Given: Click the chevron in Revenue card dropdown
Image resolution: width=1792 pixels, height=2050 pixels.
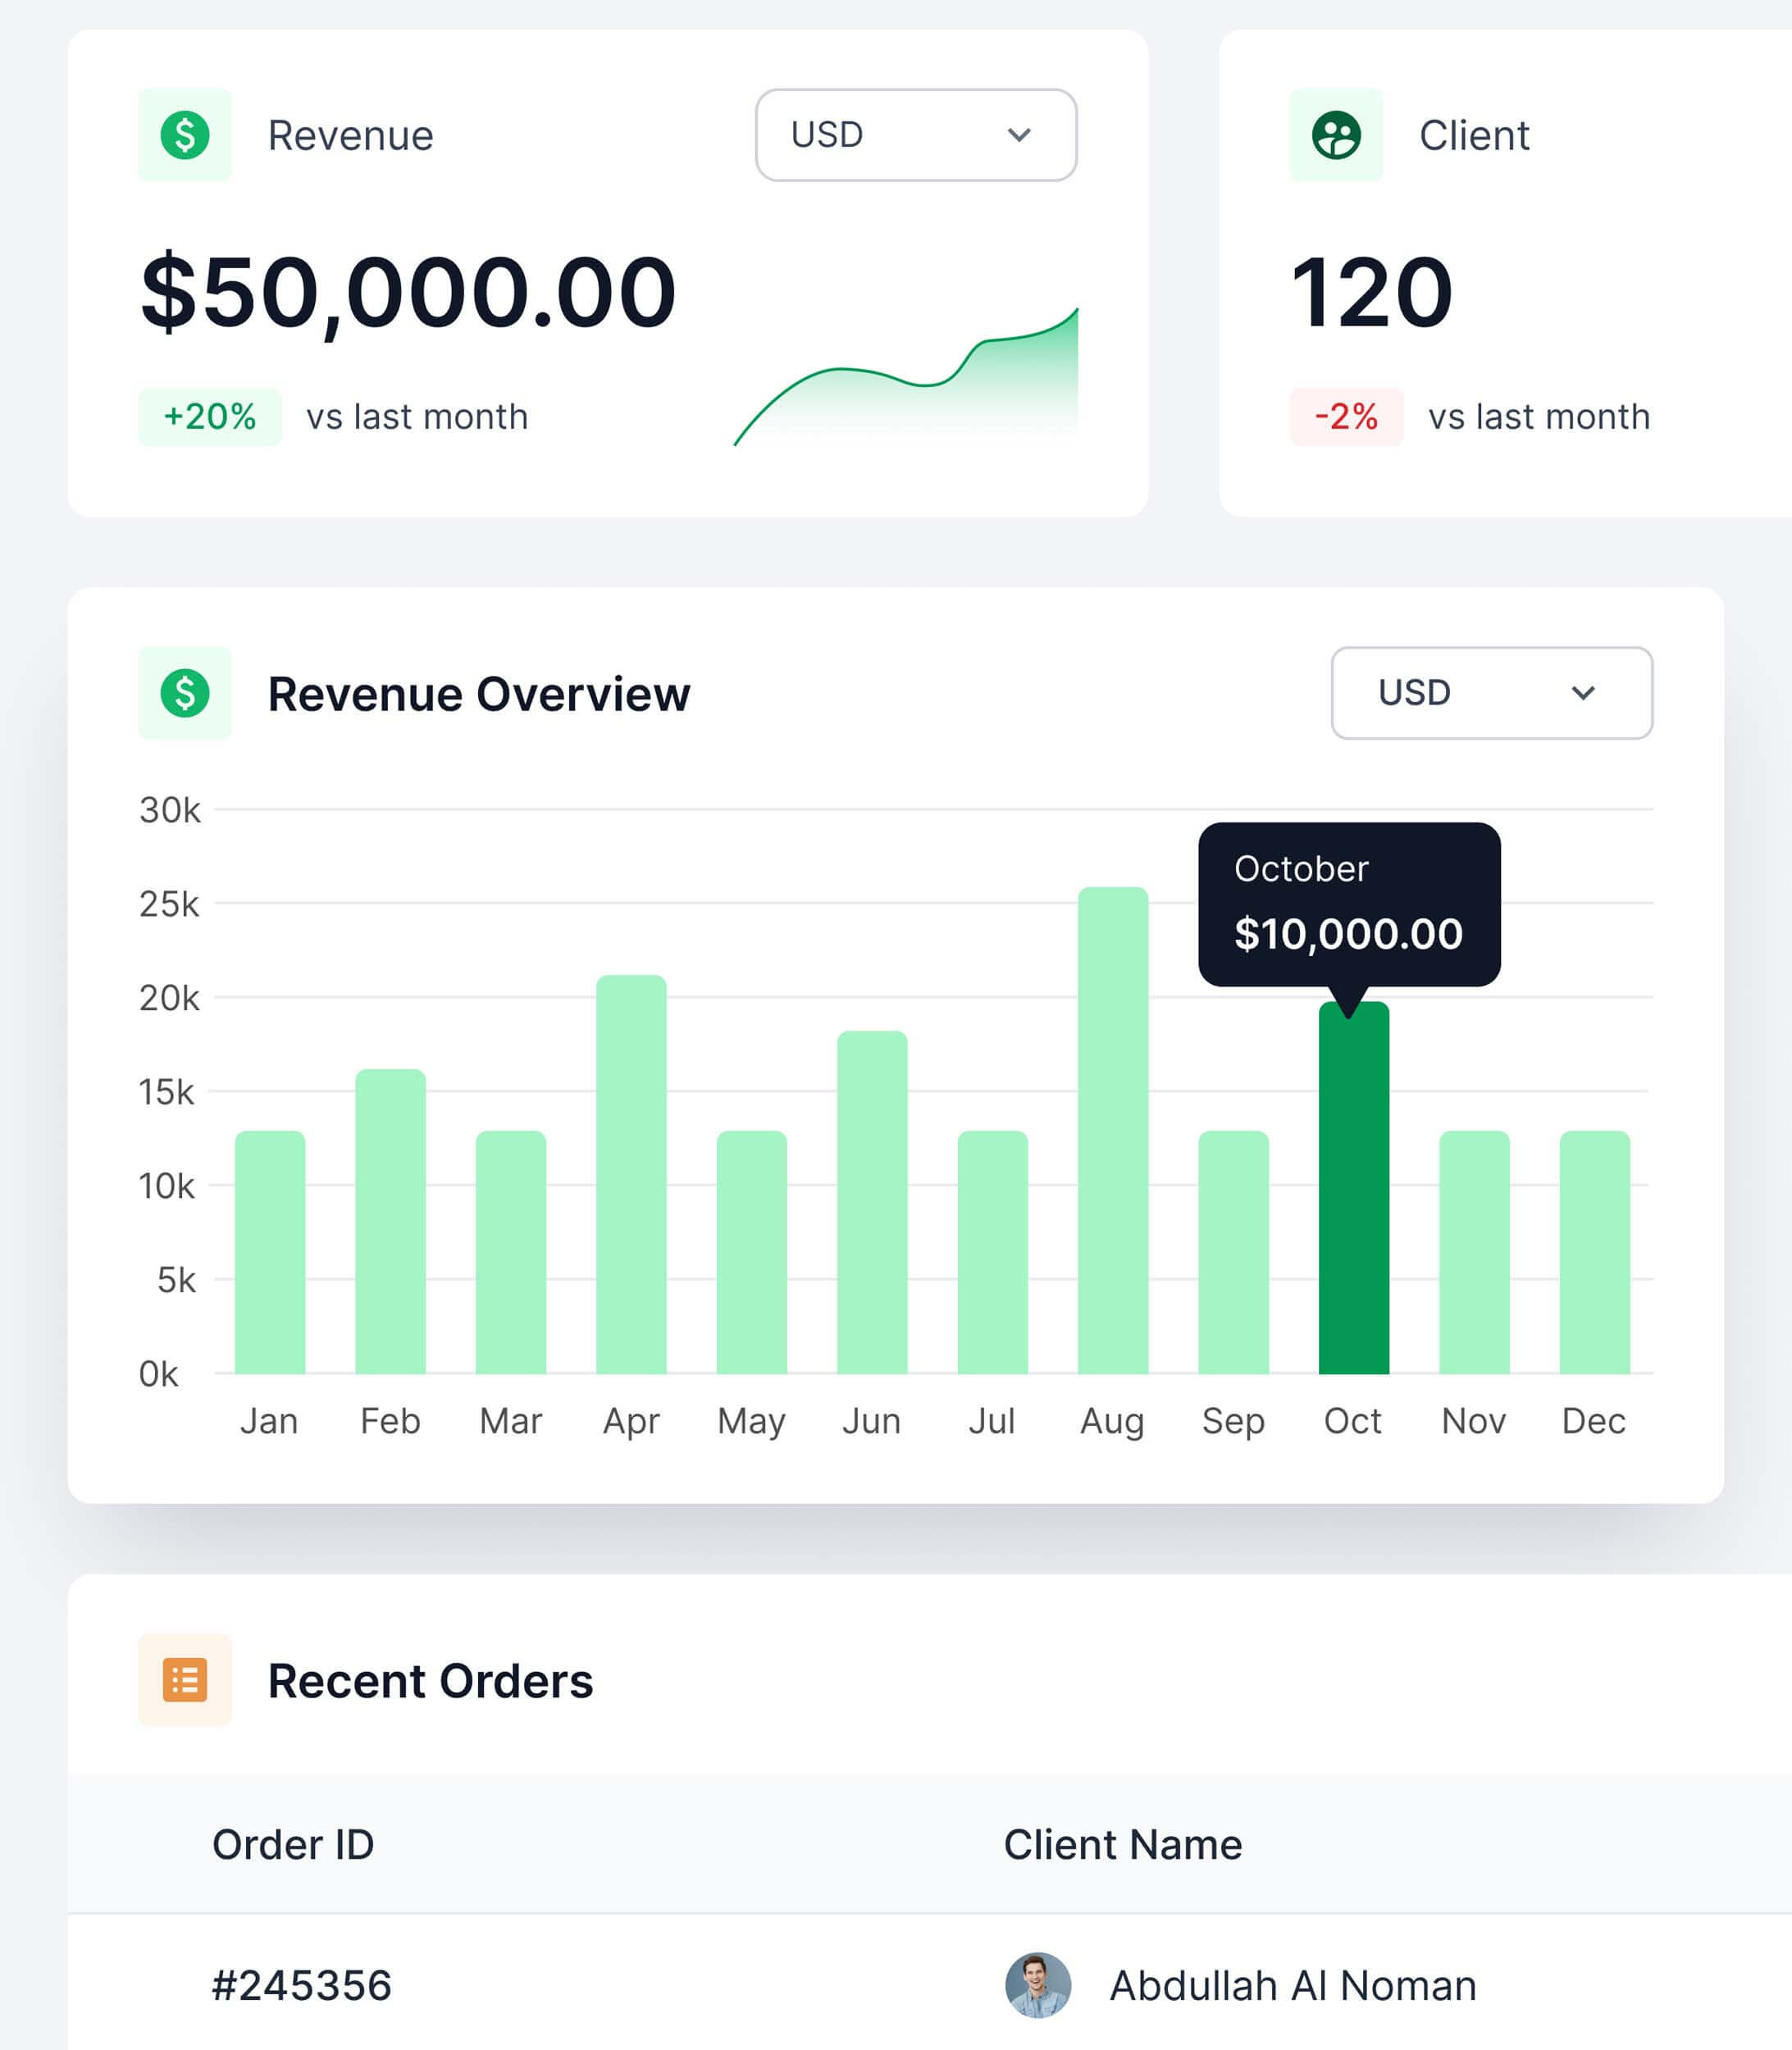Looking at the screenshot, I should [x=1019, y=135].
